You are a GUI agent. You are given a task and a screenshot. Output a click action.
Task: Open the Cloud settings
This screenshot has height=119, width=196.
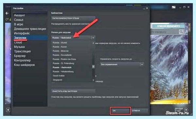18,42
